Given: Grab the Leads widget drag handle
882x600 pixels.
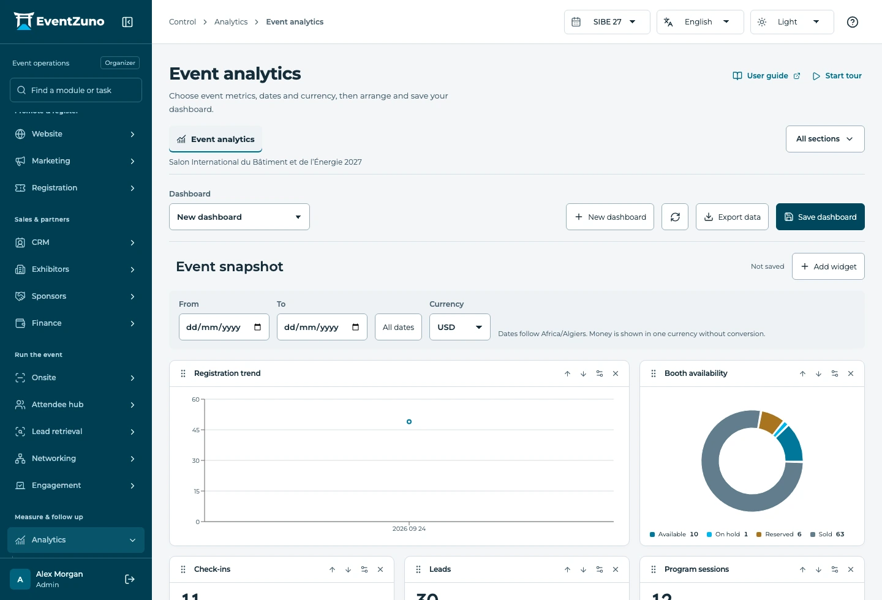Looking at the screenshot, I should (418, 569).
